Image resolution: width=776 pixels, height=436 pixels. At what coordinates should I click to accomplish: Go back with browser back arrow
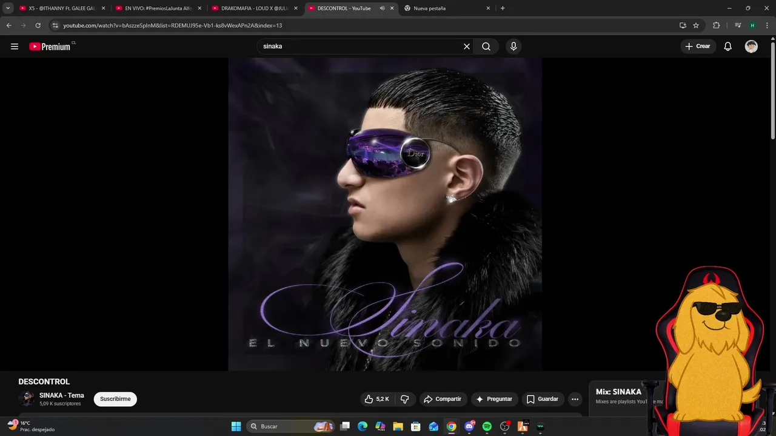(x=8, y=25)
